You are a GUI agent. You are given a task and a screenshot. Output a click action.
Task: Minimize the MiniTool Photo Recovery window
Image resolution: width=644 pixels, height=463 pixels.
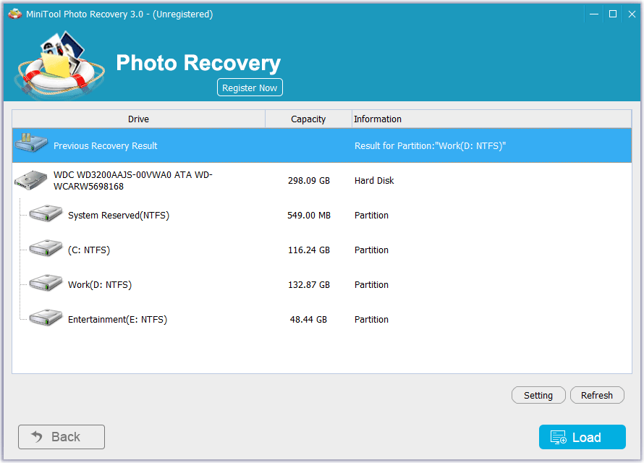[x=594, y=14]
